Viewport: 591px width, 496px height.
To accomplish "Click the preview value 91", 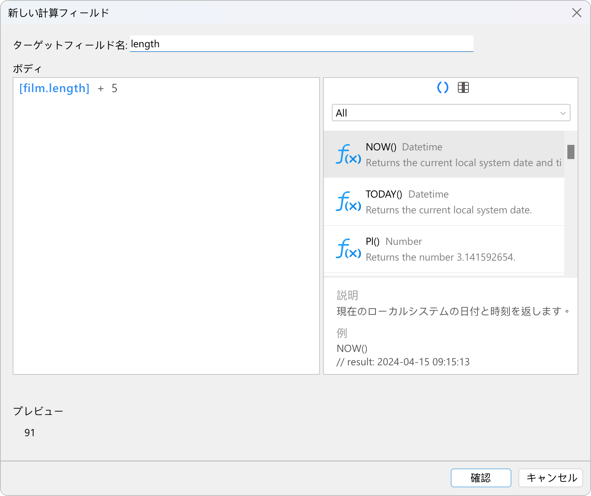I will tap(30, 433).
